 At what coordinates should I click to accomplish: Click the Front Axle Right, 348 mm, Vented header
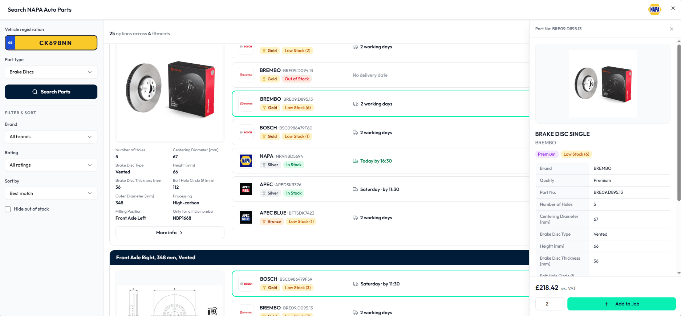click(319, 257)
